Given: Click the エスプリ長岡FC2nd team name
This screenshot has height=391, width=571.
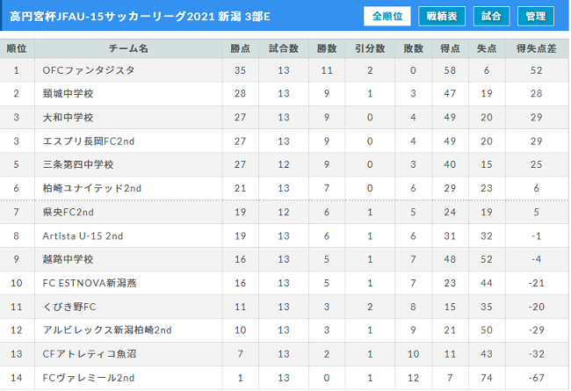Looking at the screenshot, I should click(x=89, y=141).
